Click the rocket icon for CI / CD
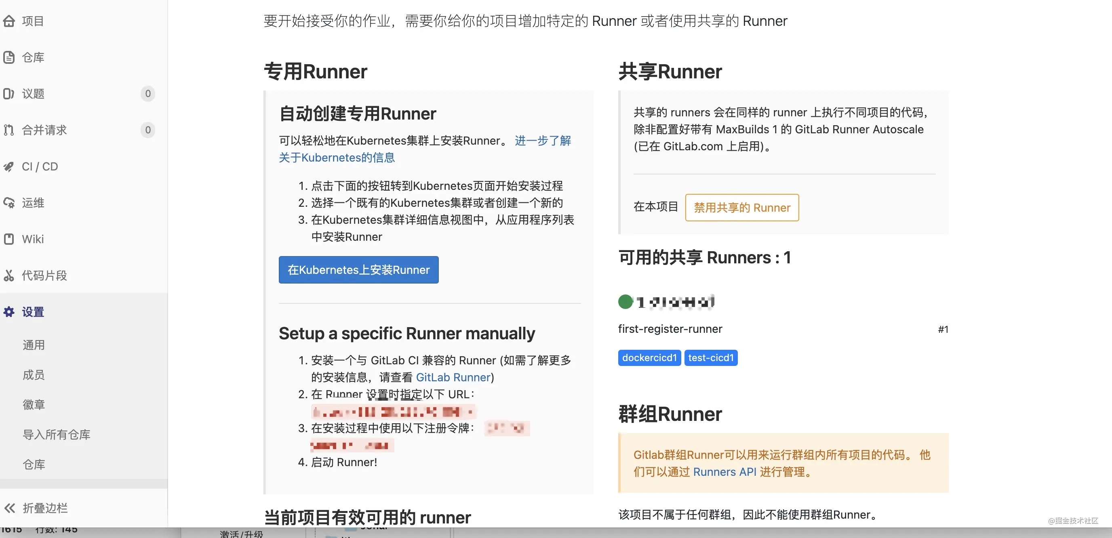The image size is (1112, 538). pos(9,166)
